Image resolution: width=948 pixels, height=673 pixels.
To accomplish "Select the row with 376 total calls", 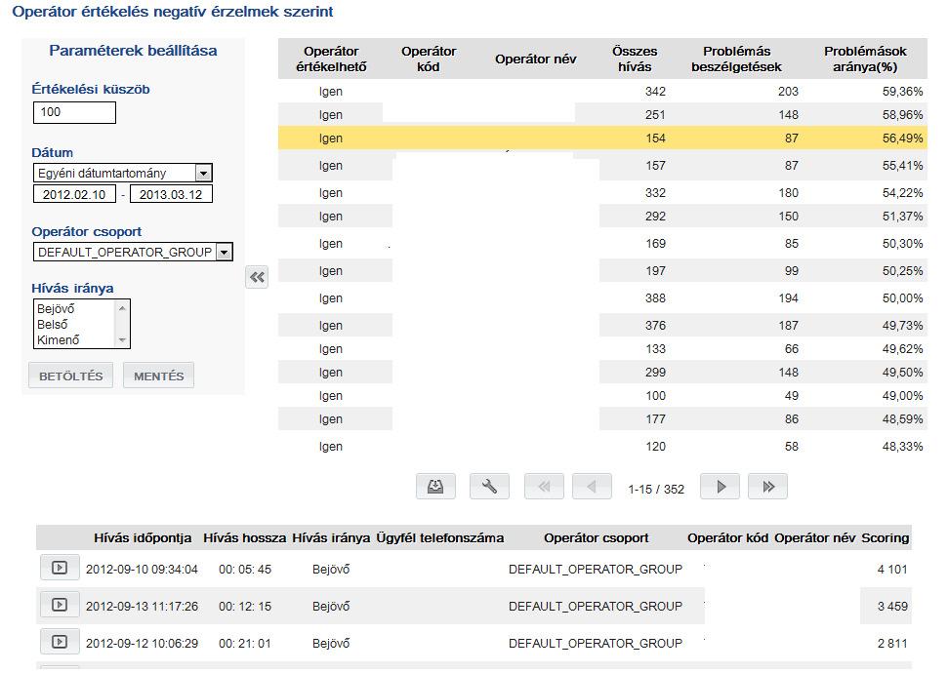I will [602, 325].
